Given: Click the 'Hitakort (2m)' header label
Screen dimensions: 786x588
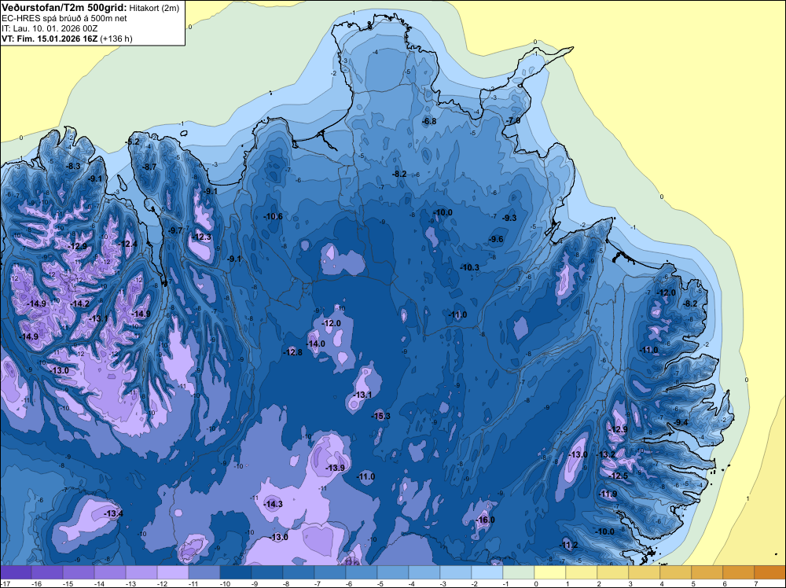Looking at the screenshot, I should [154, 8].
